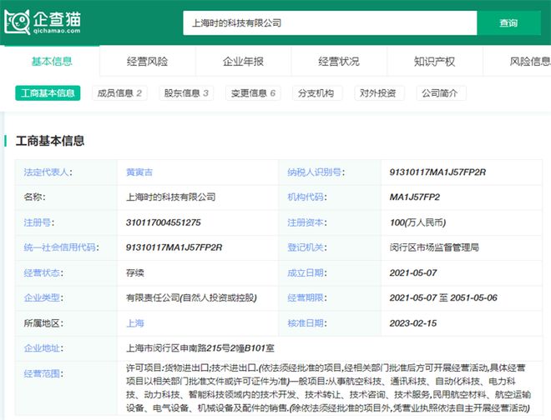Switch to the 经营状况 tab

tap(339, 62)
